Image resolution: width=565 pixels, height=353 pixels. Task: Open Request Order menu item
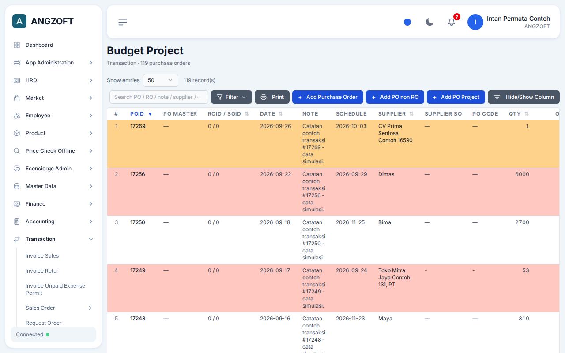(x=44, y=323)
